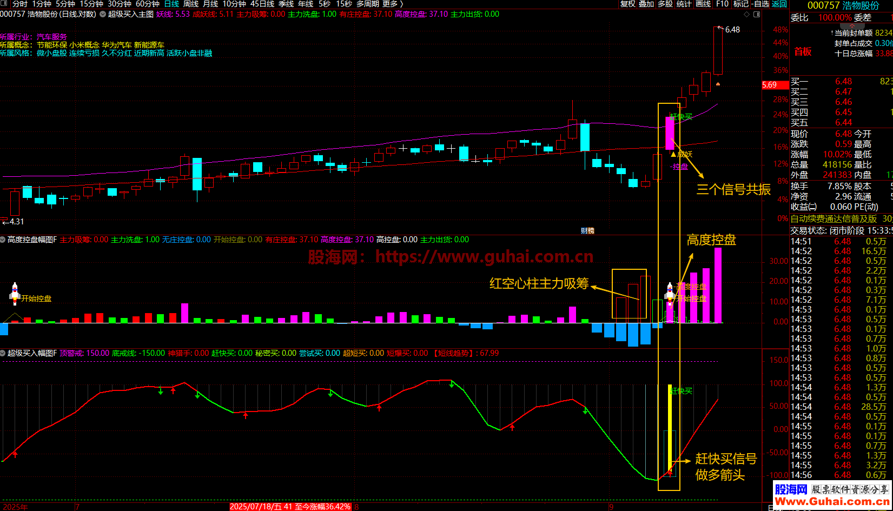Image resolution: width=893 pixels, height=511 pixels.
Task: Select the 5秒 period tab
Action: 325,4
